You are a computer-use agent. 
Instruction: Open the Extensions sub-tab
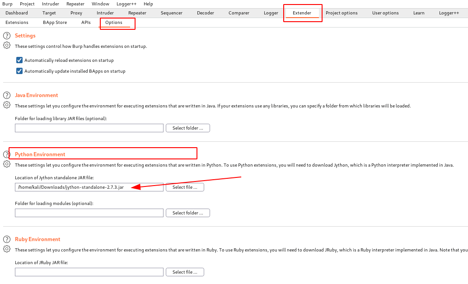pos(17,23)
